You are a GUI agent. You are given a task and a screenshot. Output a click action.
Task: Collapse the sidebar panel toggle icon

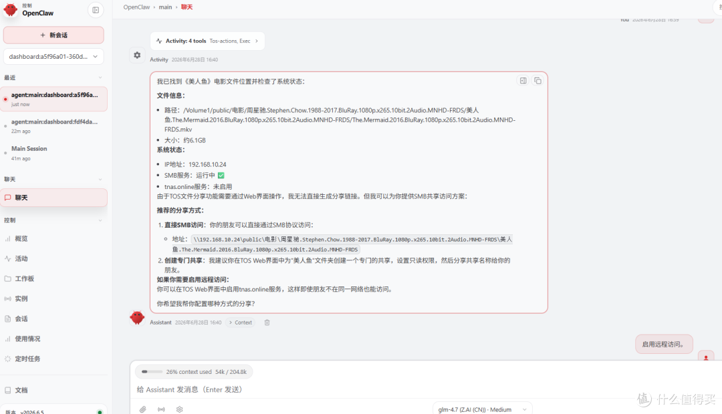click(96, 10)
